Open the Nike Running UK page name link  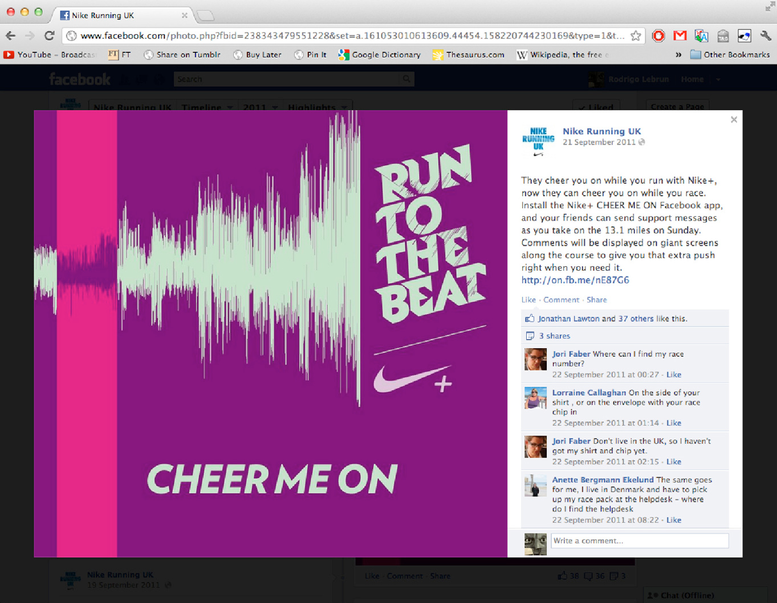pos(601,131)
